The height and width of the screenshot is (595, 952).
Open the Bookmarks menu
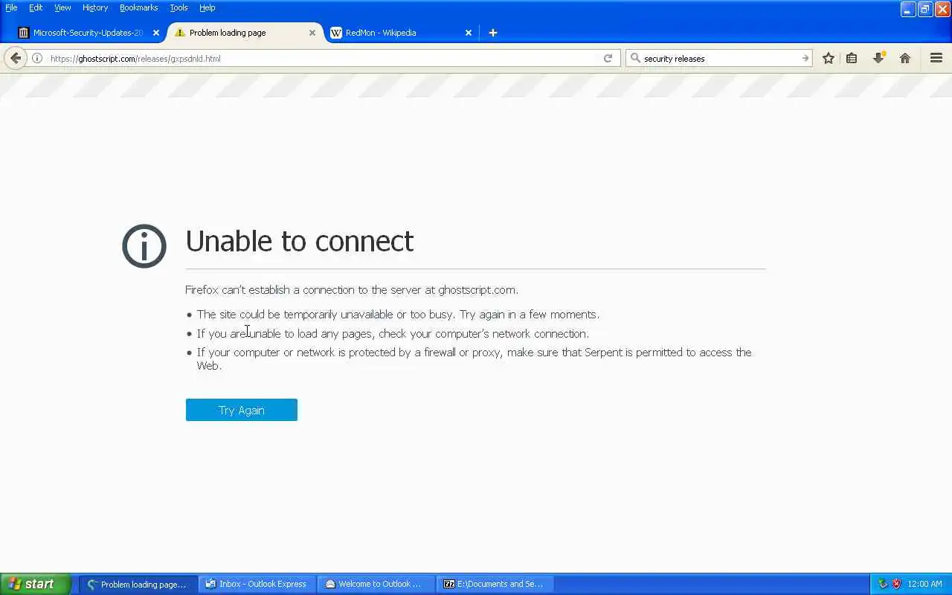point(138,7)
